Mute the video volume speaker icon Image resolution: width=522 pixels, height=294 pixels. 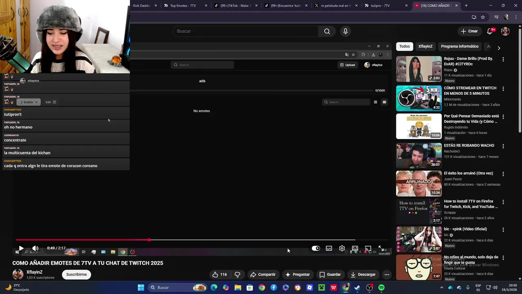click(x=35, y=248)
